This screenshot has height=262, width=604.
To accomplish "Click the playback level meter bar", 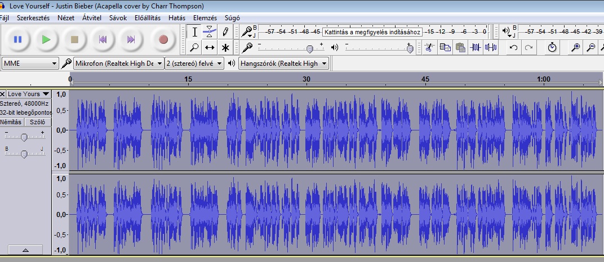I will click(x=561, y=32).
